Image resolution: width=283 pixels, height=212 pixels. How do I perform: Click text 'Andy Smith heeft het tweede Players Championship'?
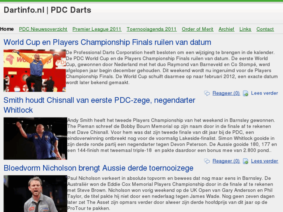coord(125,120)
